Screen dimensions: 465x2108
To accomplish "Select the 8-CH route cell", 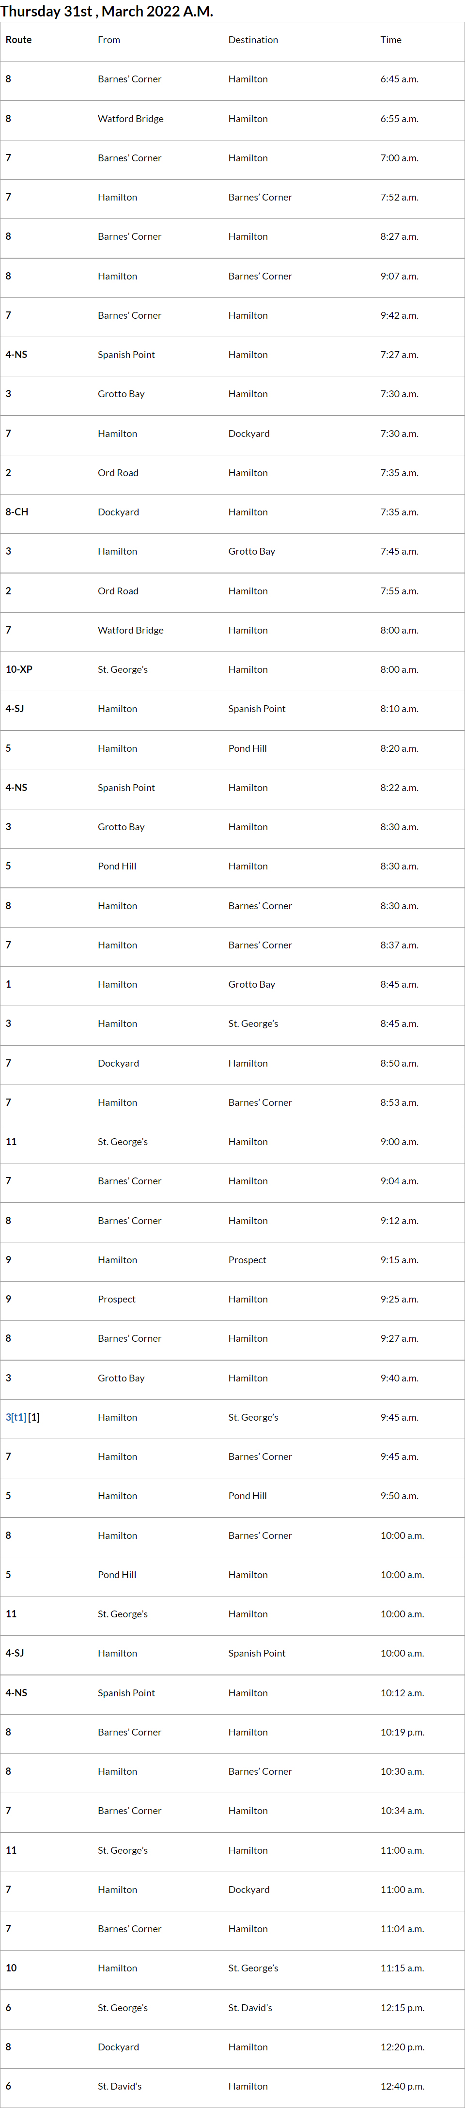I will (x=17, y=512).
